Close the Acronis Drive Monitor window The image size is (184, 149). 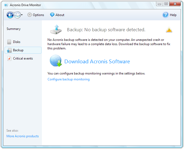click(175, 4)
